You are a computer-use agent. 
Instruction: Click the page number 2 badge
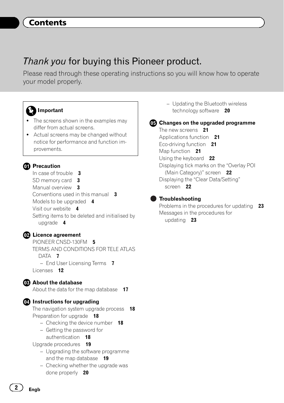click(16, 387)
